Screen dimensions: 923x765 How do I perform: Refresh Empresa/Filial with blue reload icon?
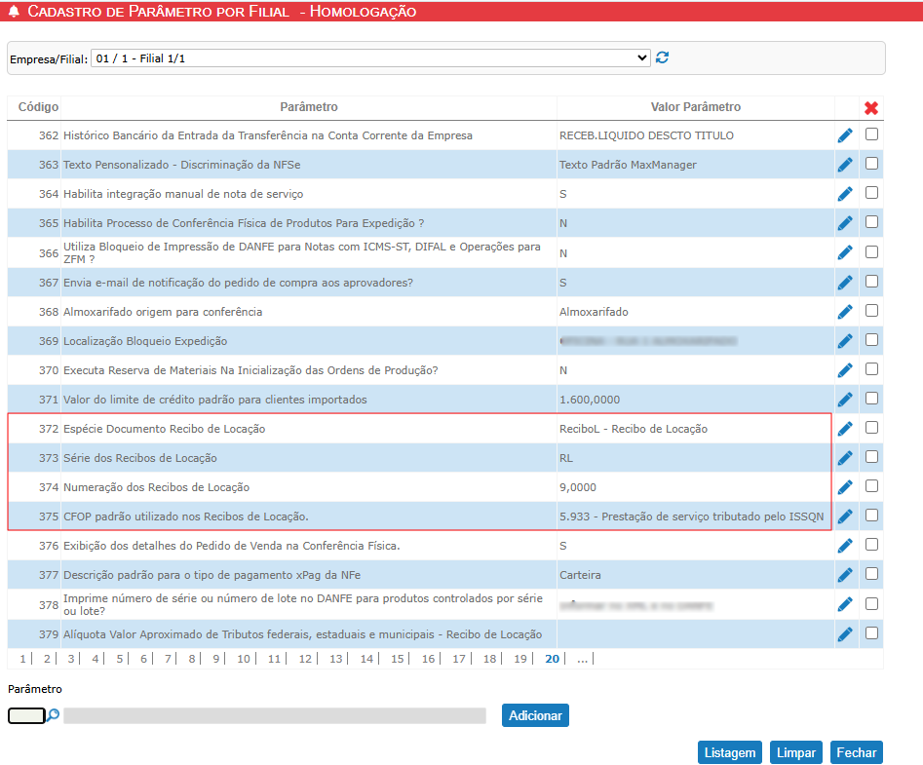point(662,57)
